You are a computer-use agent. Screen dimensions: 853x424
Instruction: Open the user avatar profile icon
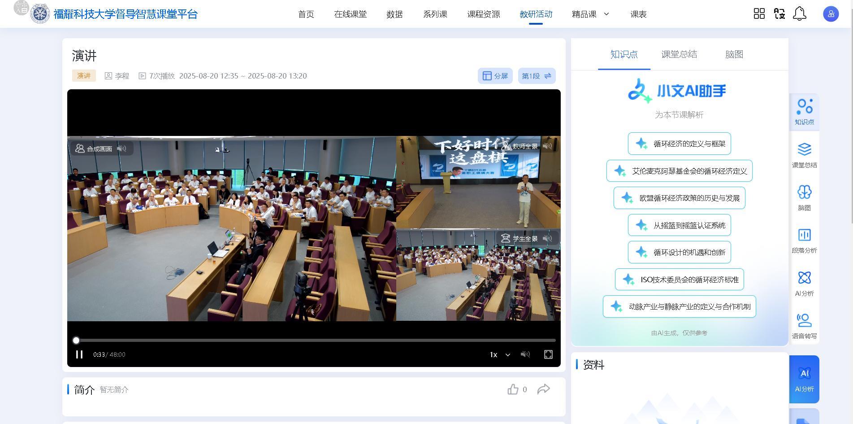831,14
